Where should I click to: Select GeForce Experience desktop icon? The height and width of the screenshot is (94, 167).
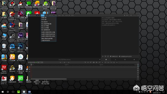coord(12,37)
